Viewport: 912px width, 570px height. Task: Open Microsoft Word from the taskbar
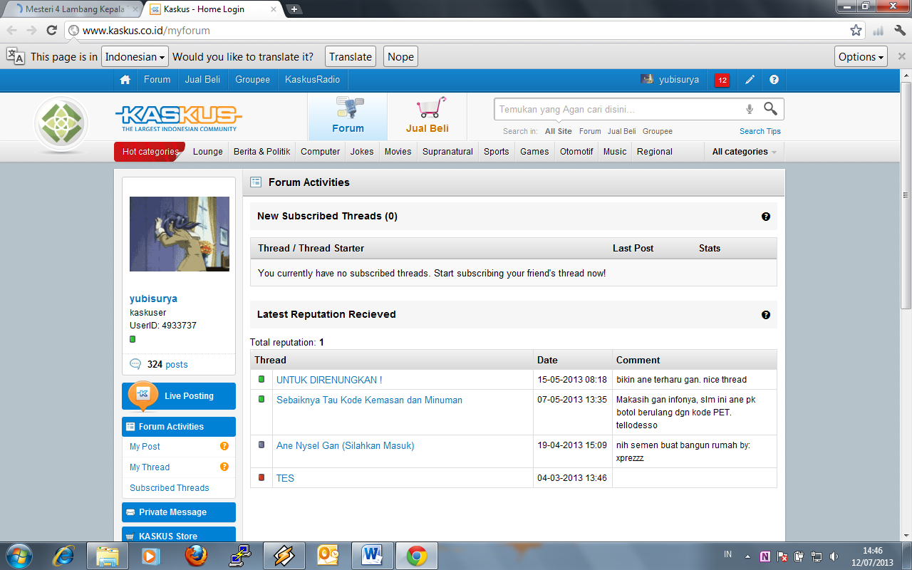click(372, 555)
